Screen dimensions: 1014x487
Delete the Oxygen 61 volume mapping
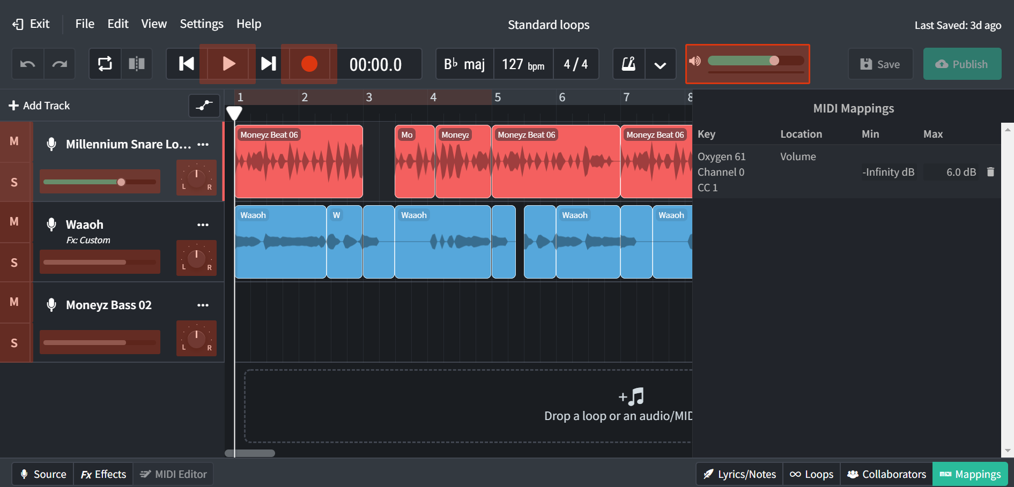click(x=990, y=172)
